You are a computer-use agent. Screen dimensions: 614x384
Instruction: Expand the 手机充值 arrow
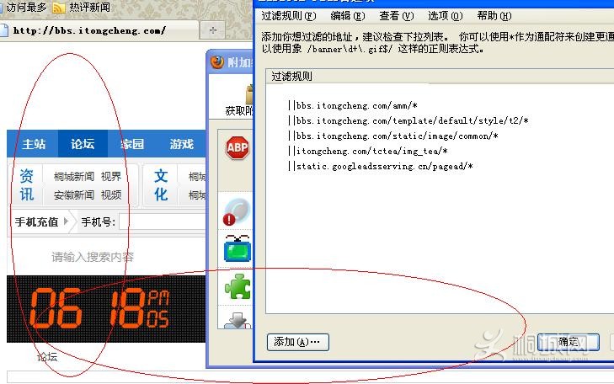pyautogui.click(x=66, y=222)
